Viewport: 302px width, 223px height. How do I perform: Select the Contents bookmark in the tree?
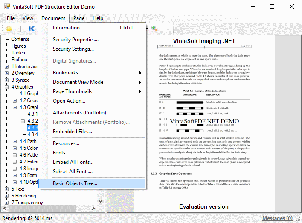coord(20,39)
